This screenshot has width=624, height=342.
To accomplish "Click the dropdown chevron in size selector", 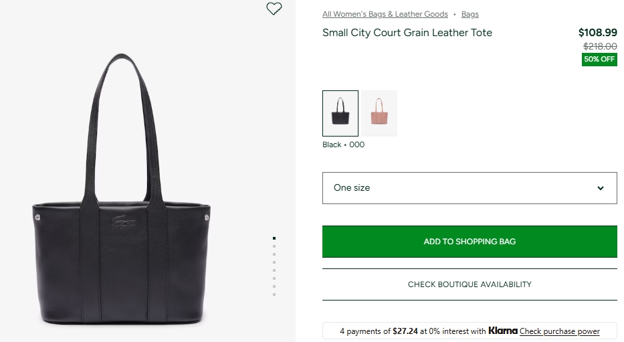I will tap(600, 188).
